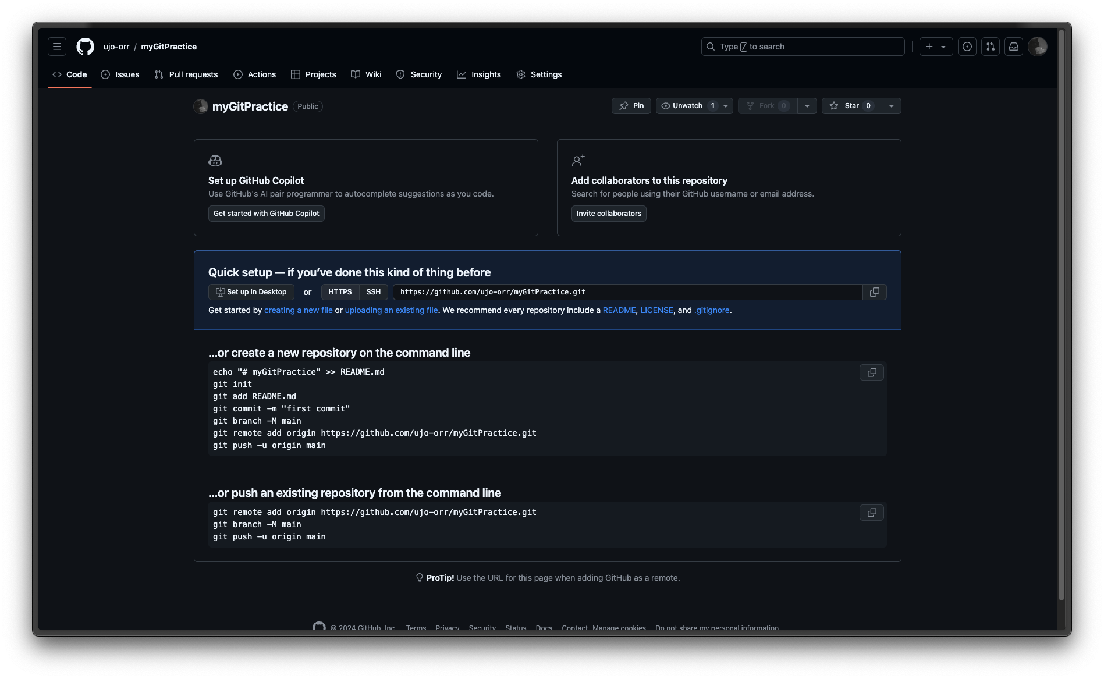Image resolution: width=1104 pixels, height=679 pixels.
Task: Click the disabled Fork button
Action: 768,106
